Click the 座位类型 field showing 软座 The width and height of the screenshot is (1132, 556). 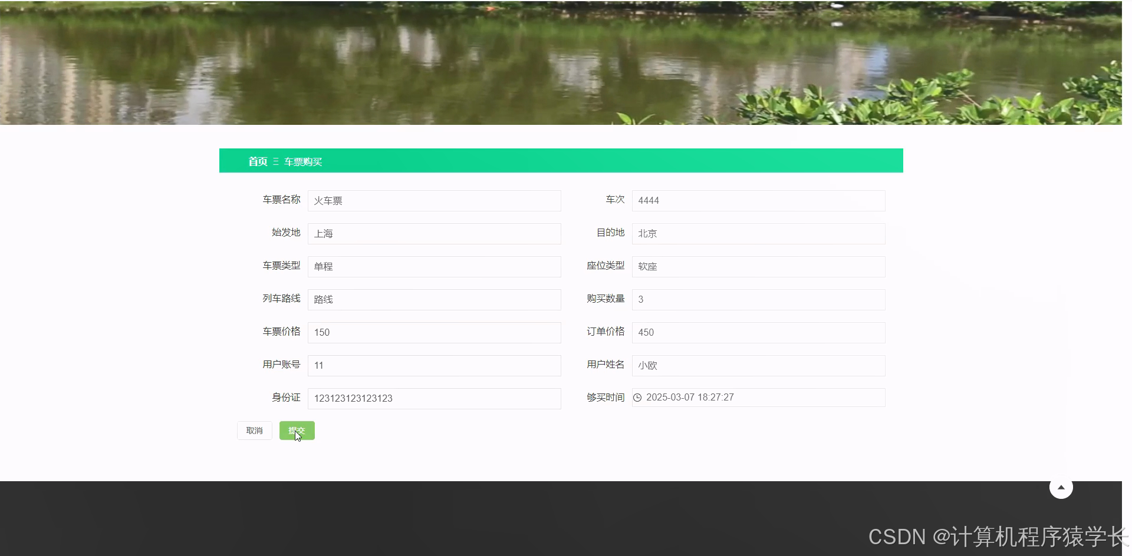758,267
